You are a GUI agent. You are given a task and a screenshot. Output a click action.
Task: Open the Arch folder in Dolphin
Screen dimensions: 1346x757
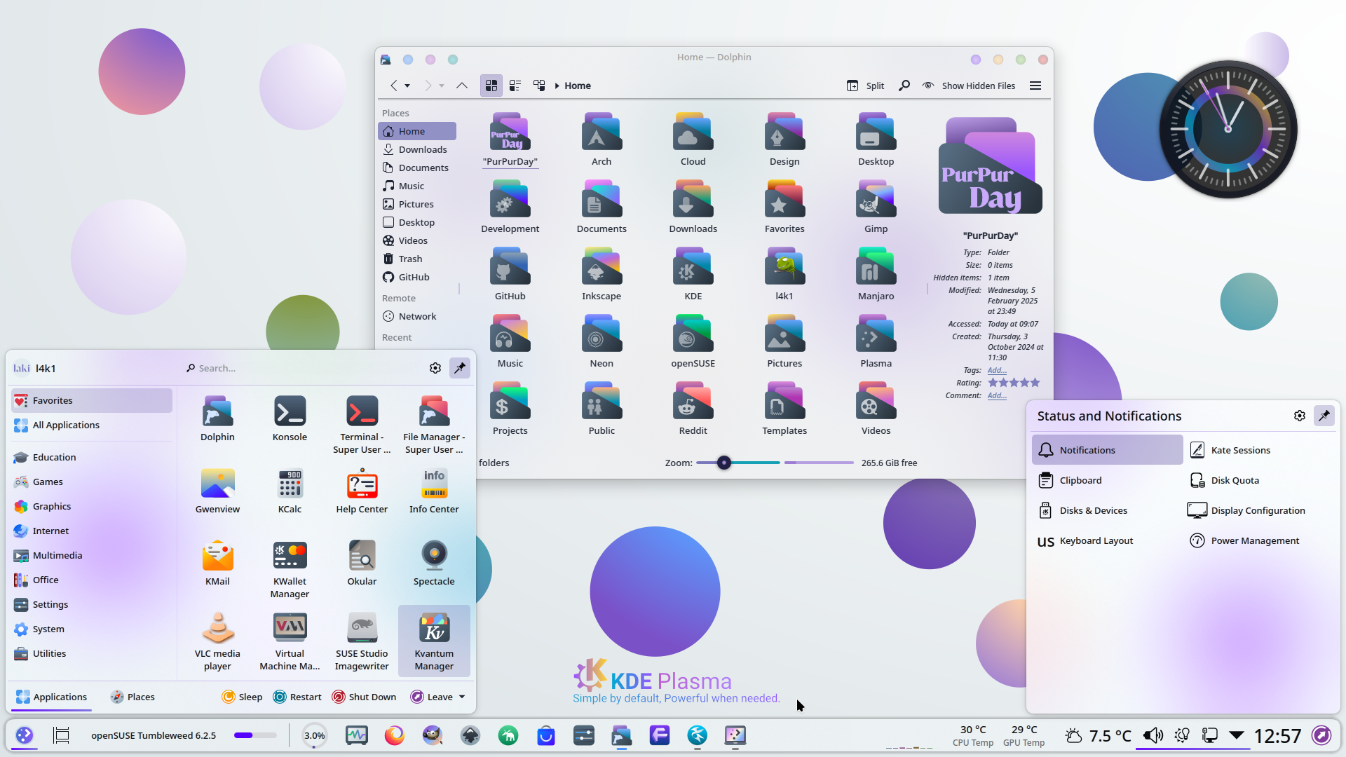click(601, 139)
